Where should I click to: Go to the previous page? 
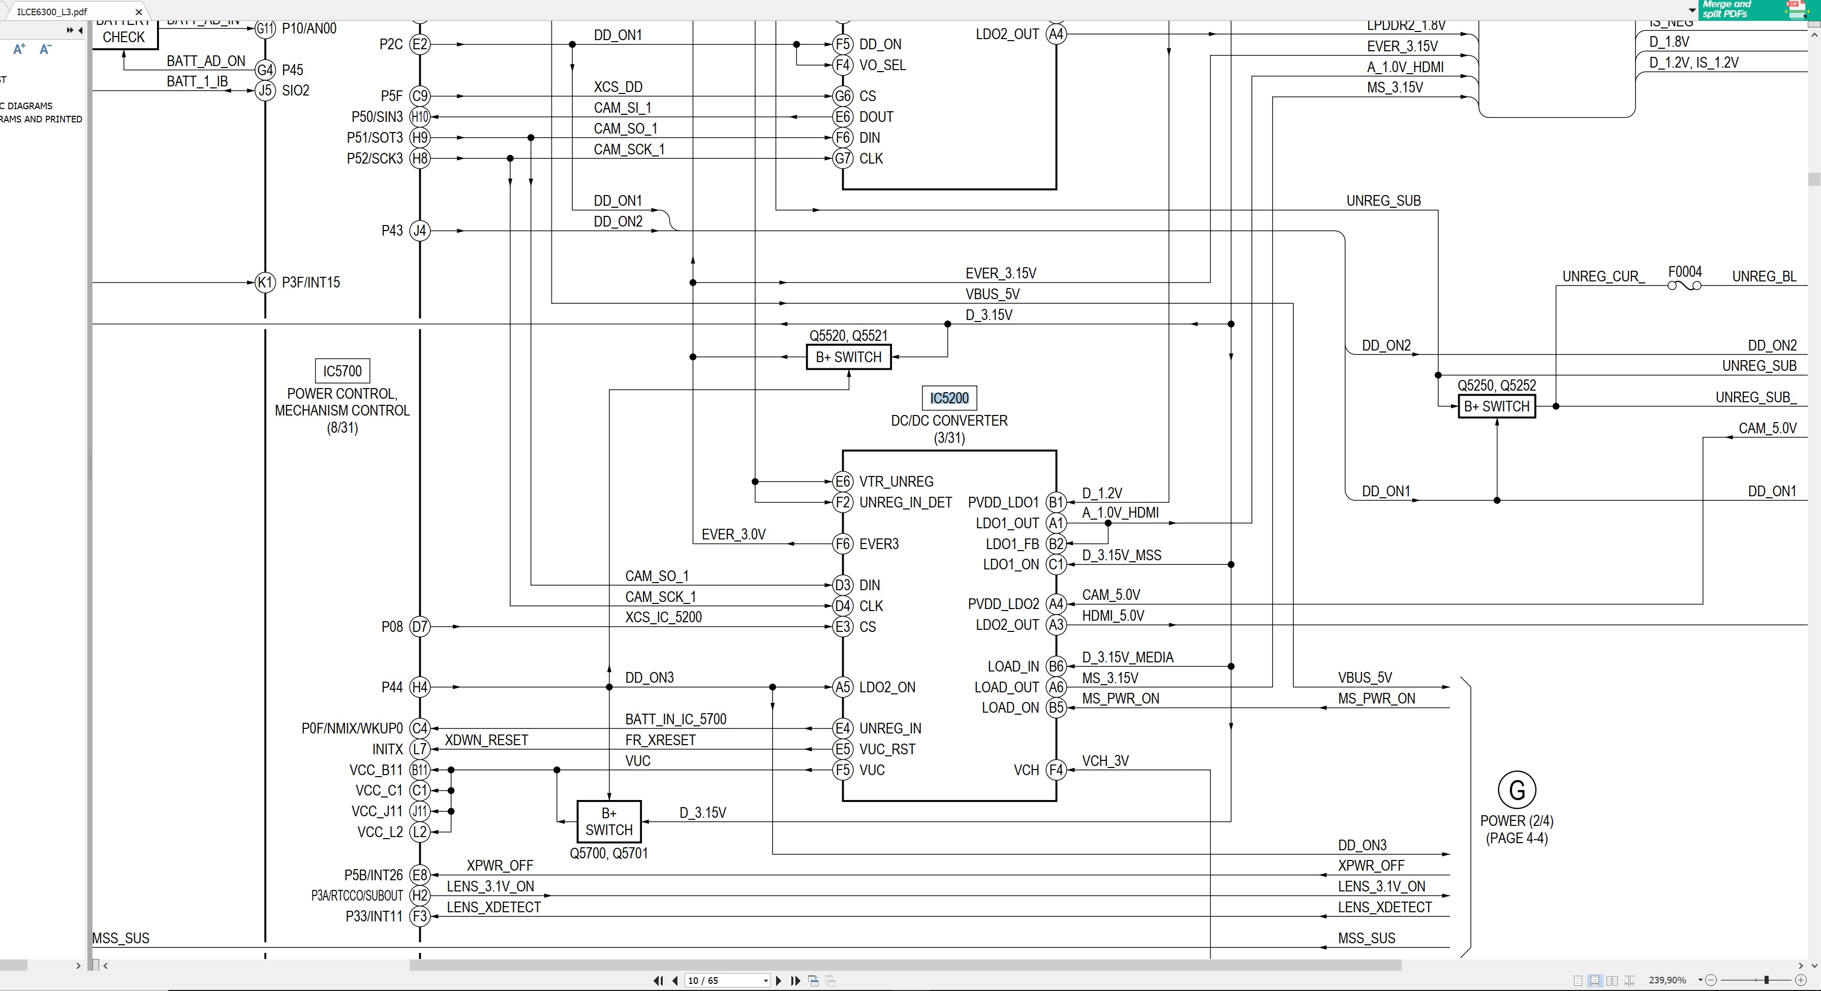click(x=675, y=980)
